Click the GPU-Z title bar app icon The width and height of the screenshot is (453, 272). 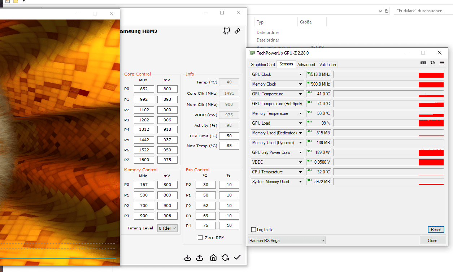point(252,53)
